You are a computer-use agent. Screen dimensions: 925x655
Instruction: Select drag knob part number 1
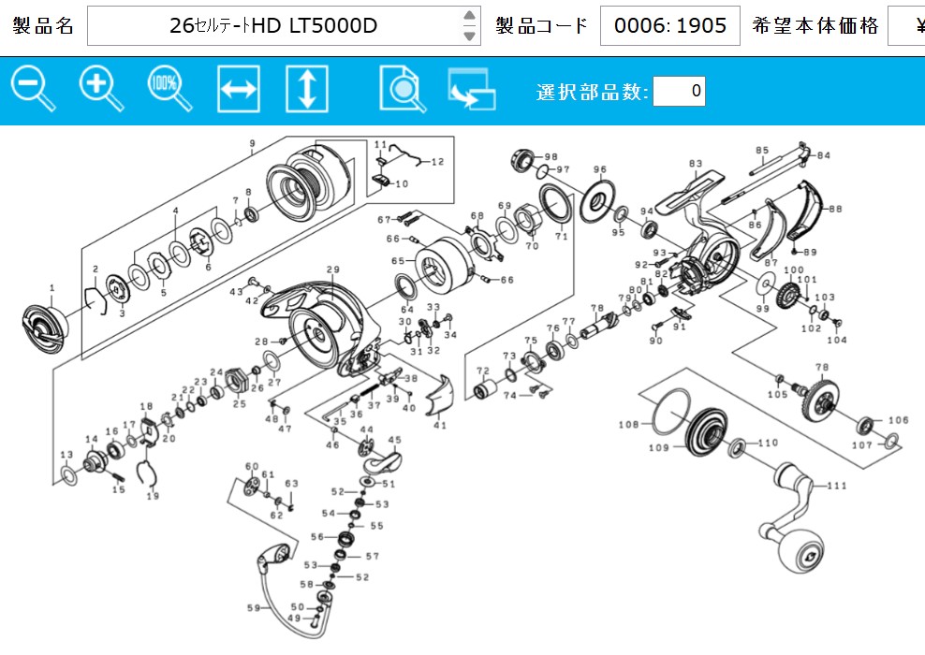point(51,287)
